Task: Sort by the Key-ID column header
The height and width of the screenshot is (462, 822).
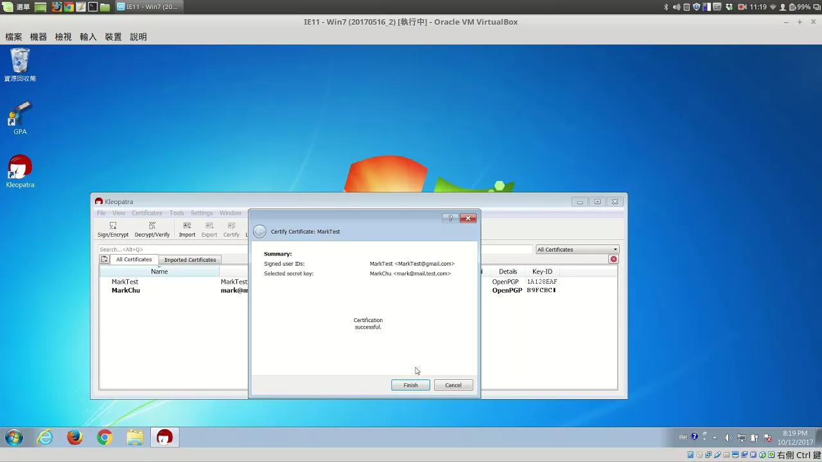Action: [x=542, y=271]
